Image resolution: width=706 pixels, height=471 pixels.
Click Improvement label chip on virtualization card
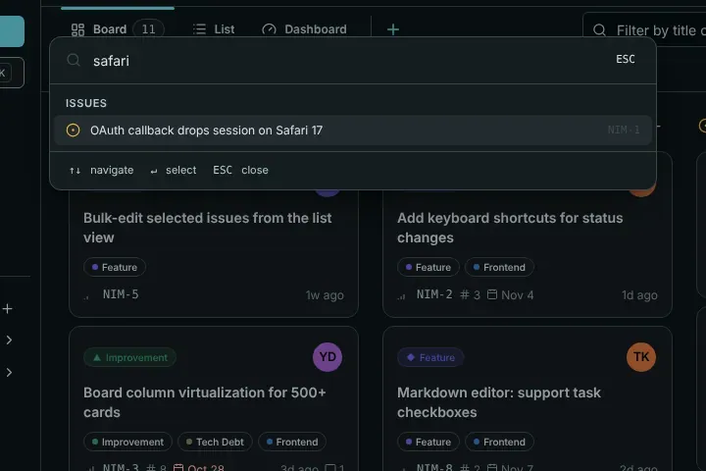click(x=127, y=442)
